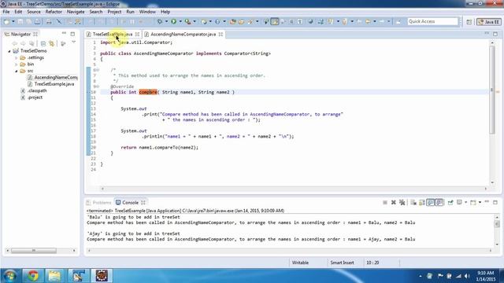
Task: Maximize the Console panel
Action: click(495, 202)
